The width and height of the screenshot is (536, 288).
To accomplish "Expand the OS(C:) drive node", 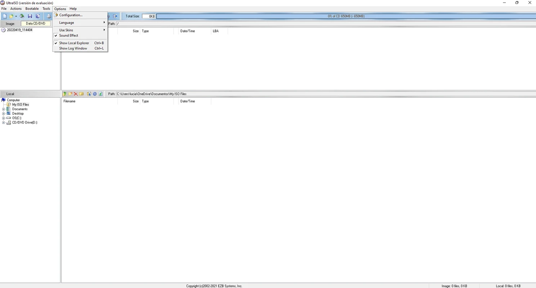I will click(4, 118).
